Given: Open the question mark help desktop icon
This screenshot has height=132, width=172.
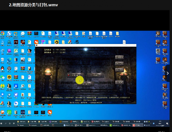Looking at the screenshot, I should click(x=23, y=86).
